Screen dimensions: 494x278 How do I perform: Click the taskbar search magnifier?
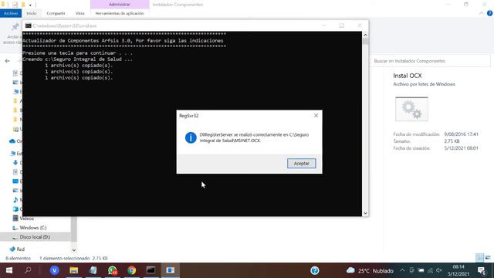[x=28, y=270]
